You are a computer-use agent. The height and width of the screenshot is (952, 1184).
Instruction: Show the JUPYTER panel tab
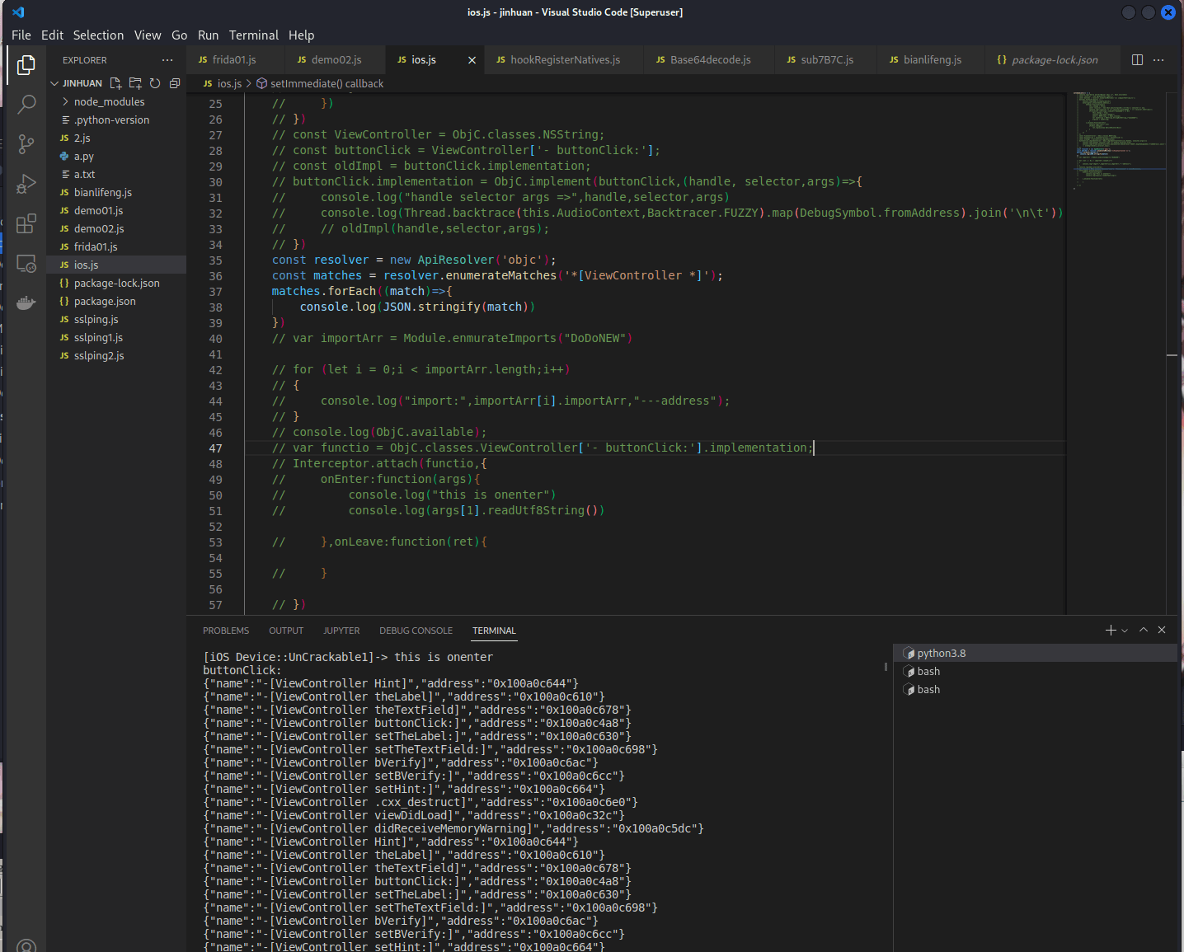(x=341, y=631)
